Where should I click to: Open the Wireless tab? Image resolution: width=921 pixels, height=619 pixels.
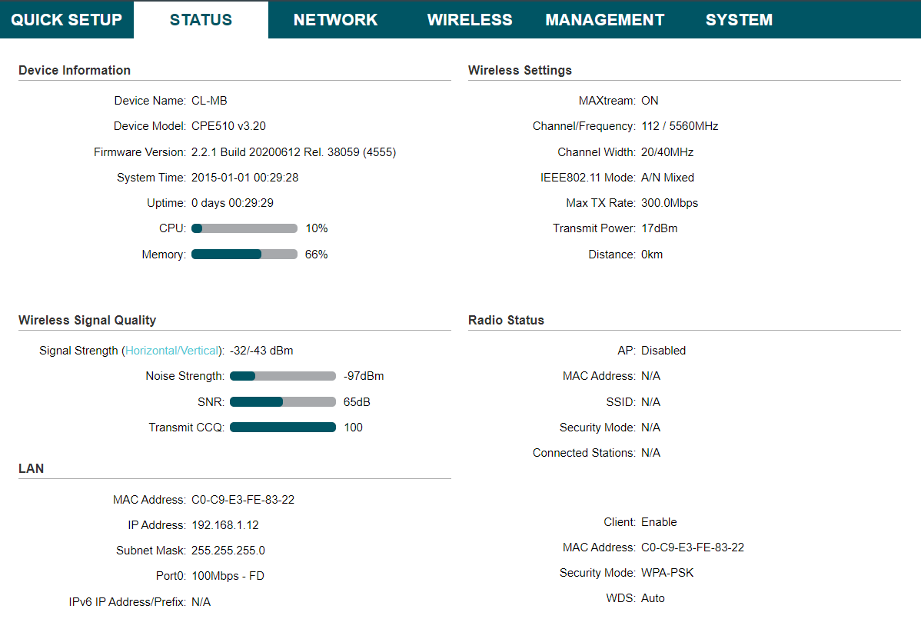(470, 20)
